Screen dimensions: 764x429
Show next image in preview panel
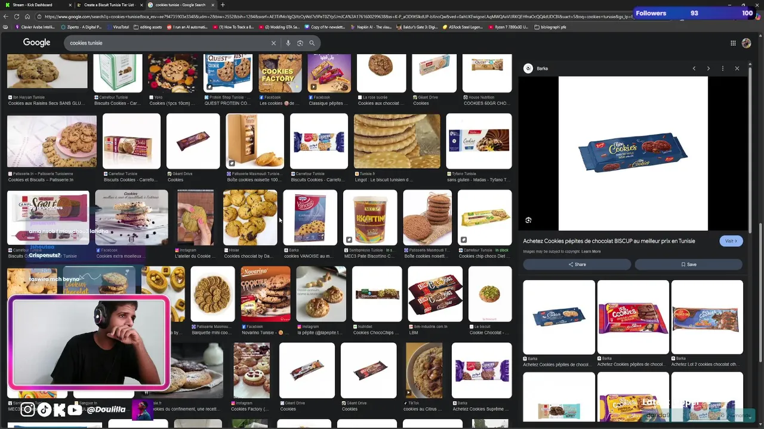click(708, 69)
